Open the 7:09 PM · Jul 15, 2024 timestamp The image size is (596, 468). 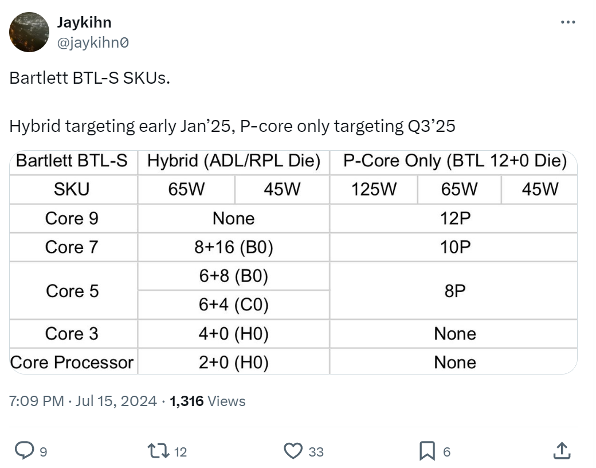click(83, 401)
